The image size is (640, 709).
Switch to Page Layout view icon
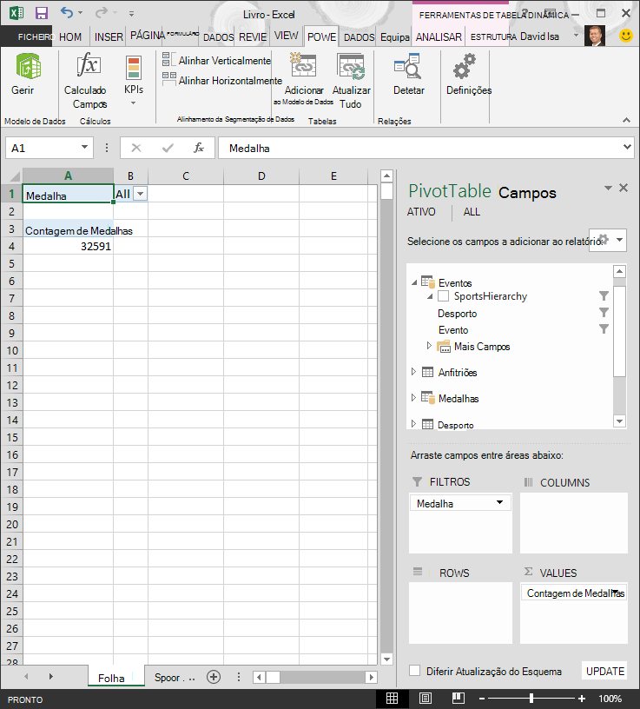[x=426, y=699]
